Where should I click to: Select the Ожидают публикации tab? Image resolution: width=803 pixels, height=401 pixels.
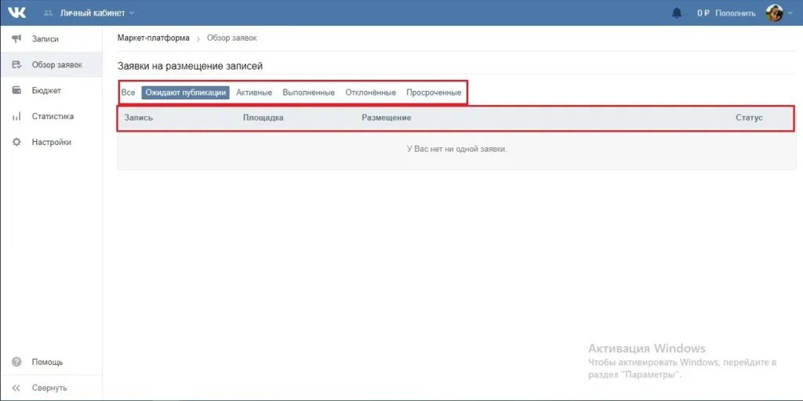185,92
